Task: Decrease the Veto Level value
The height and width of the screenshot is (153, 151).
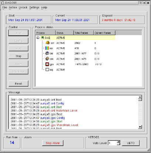Action: coord(119,144)
